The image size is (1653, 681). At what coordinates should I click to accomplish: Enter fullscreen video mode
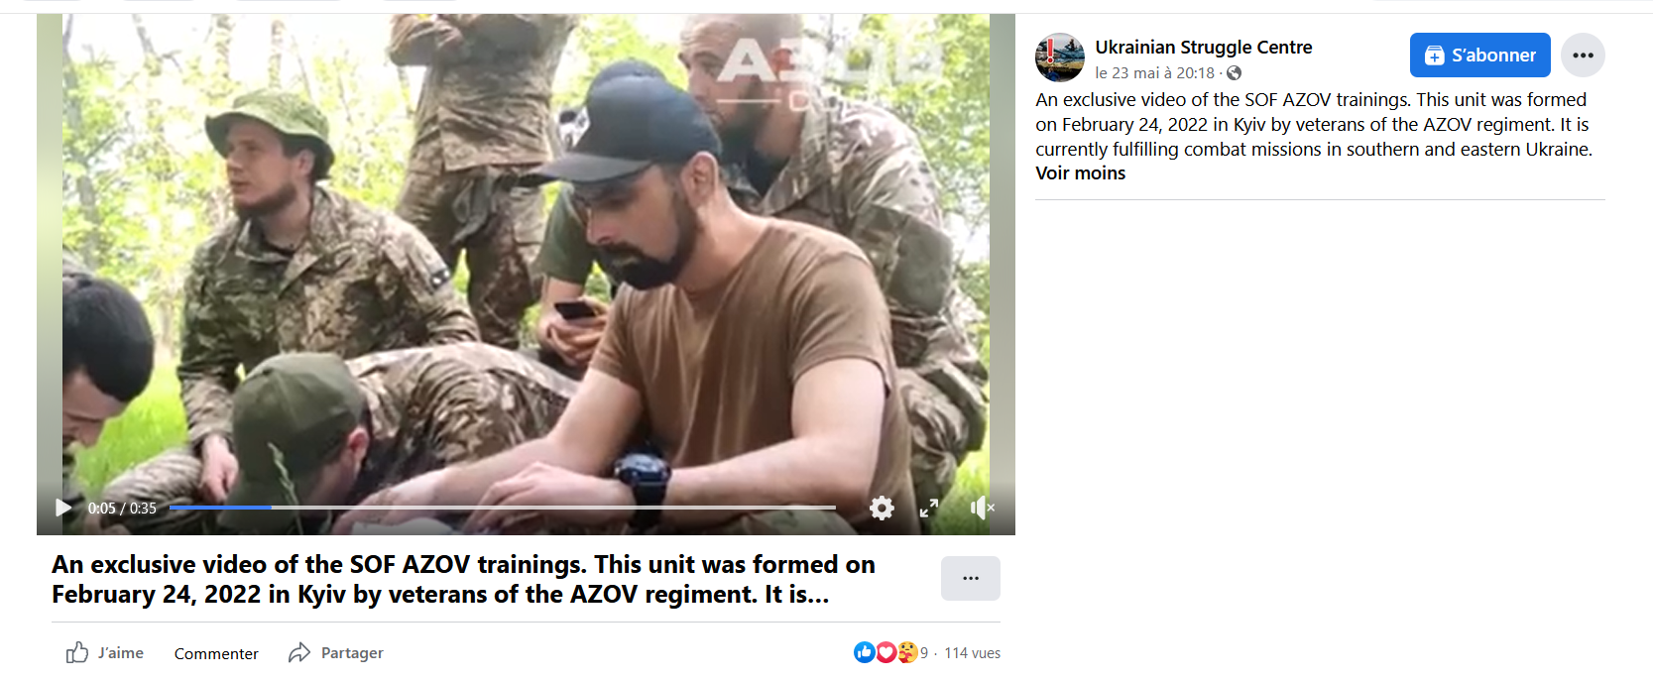tap(929, 509)
